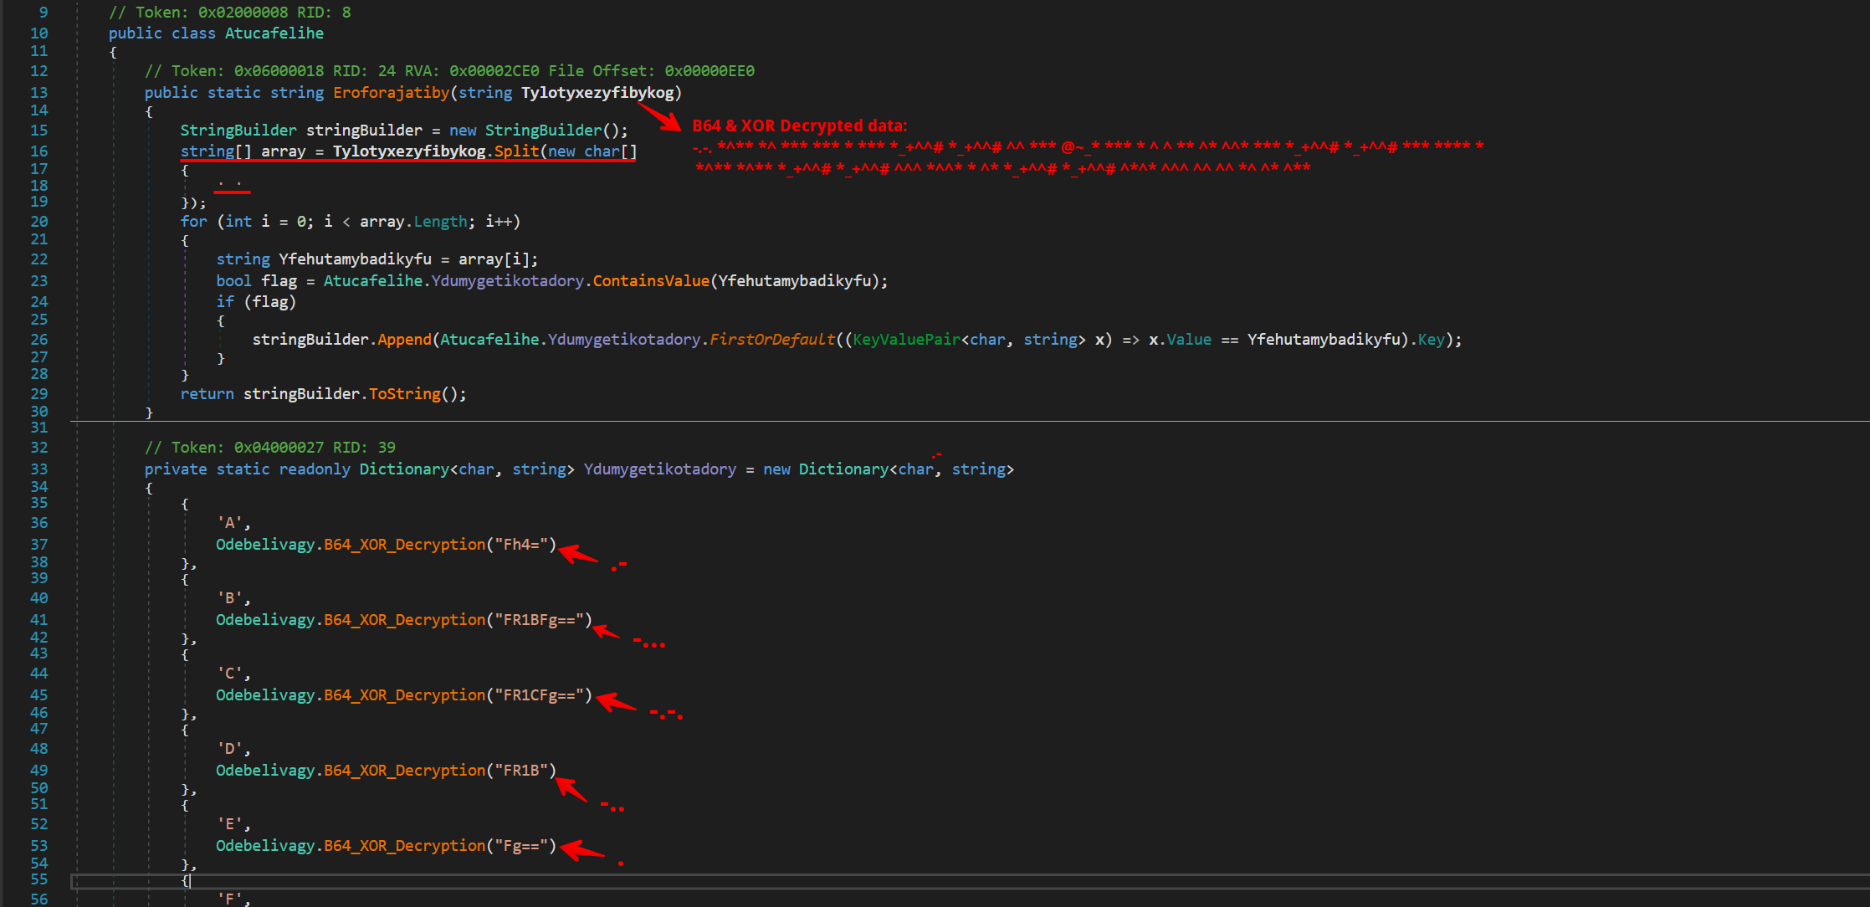Click the red "B64 & XOR Decrypted data" annotation
Screen dimensions: 1870x907
[799, 126]
